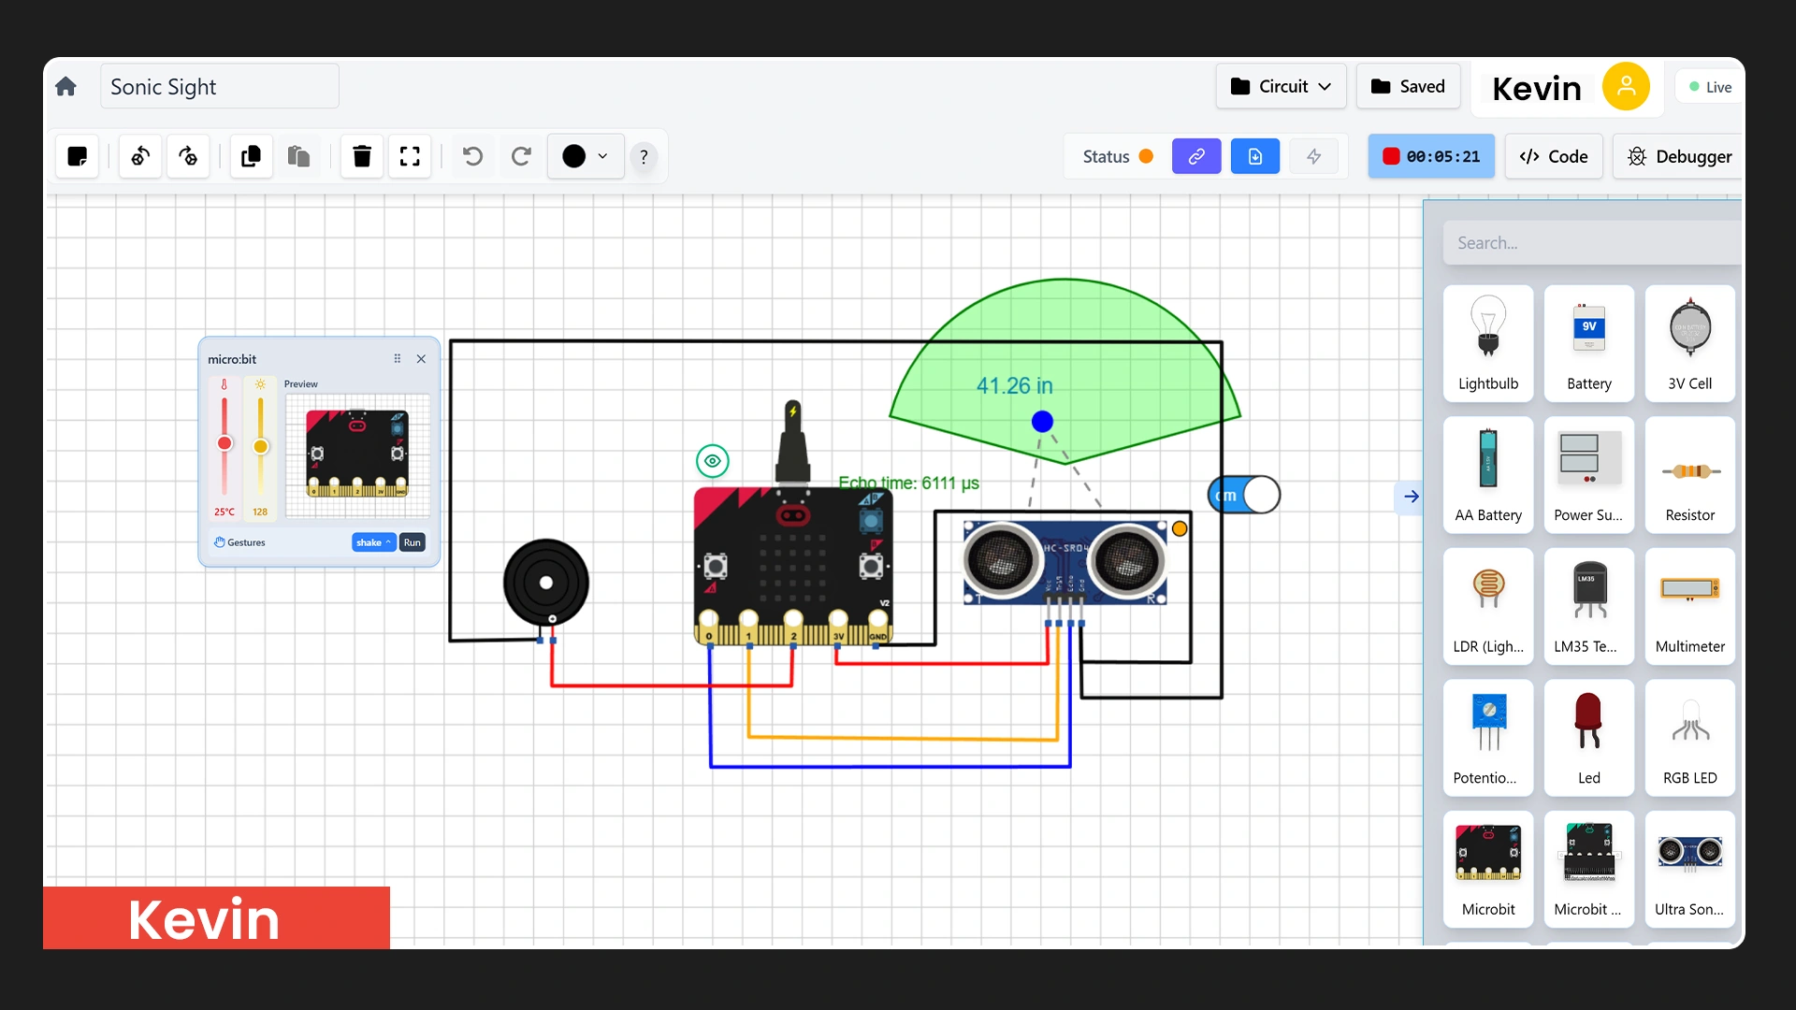Stop the recording timer
The width and height of the screenshot is (1796, 1010).
1391,156
